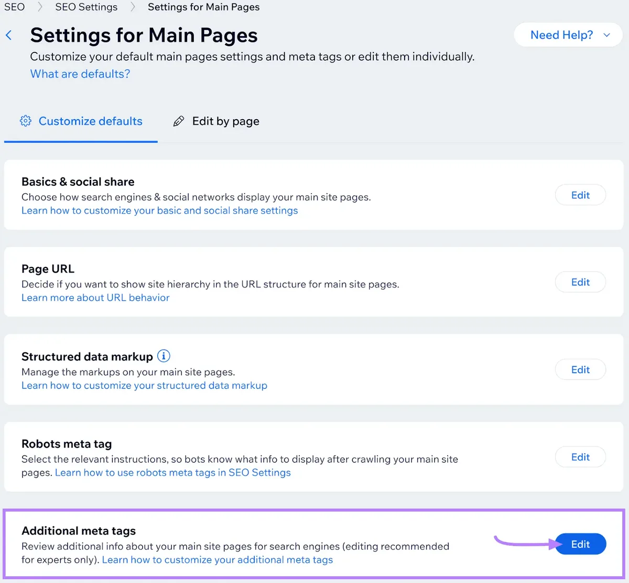This screenshot has width=629, height=583.
Task: Edit Basics & social share settings
Action: click(580, 195)
